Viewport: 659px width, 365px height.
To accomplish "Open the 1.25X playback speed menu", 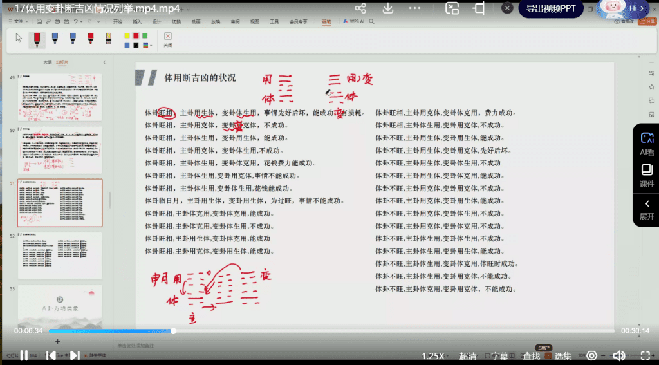I will [433, 356].
